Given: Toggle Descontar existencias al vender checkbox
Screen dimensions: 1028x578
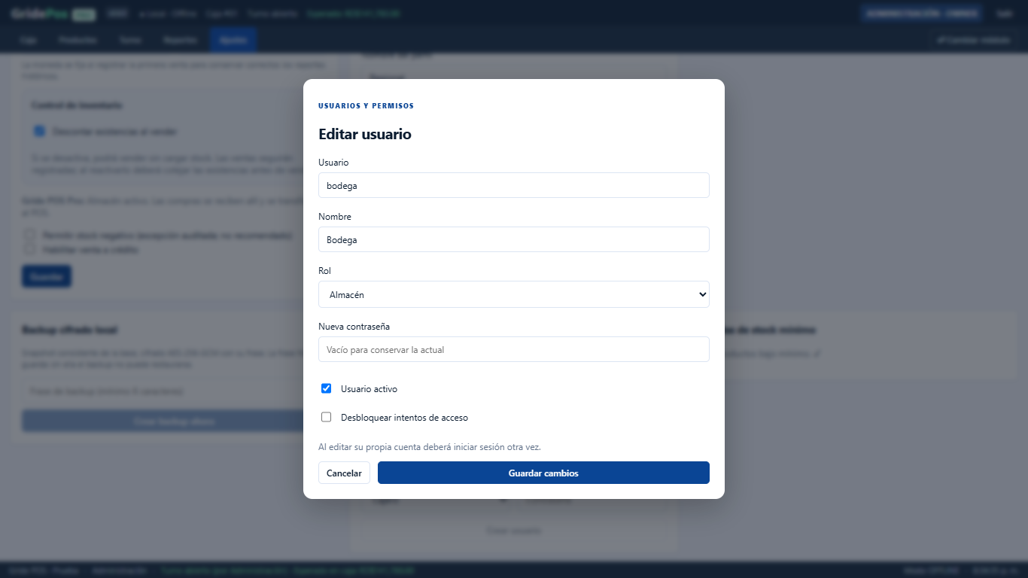Looking at the screenshot, I should point(39,131).
